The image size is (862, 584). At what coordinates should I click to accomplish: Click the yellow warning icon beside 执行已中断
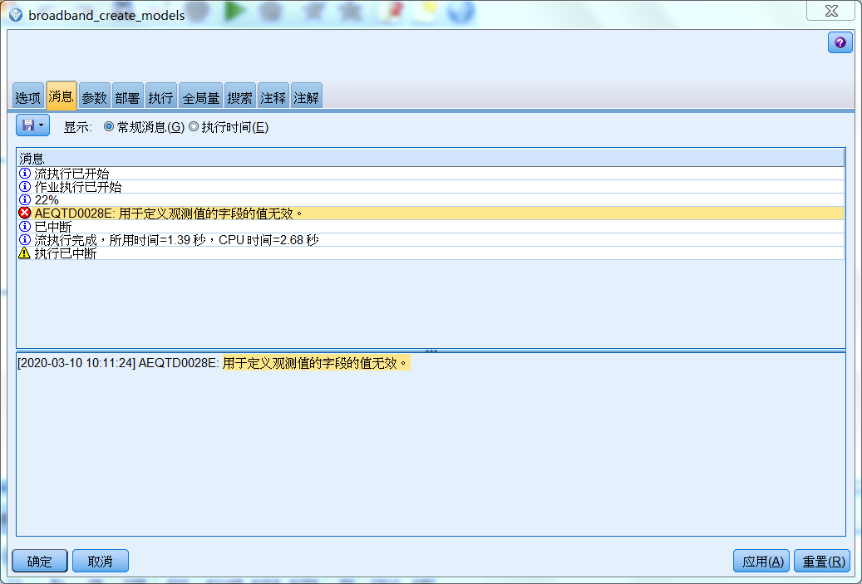pyautogui.click(x=25, y=253)
